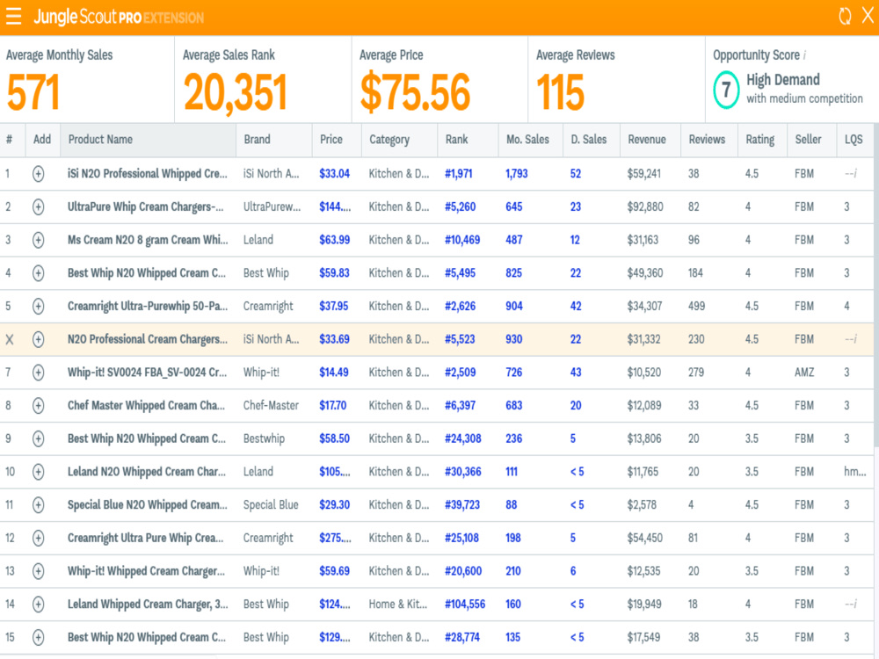Screen dimensions: 879x659
Task: Open Creamright Ultra-Purewhip 50-Pack product name
Action: point(148,306)
